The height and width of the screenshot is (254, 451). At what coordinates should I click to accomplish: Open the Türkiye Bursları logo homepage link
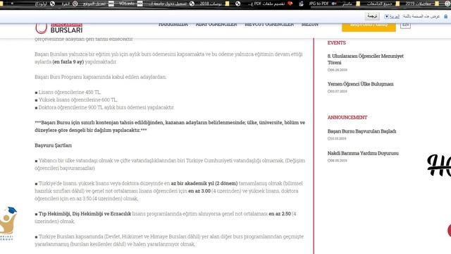pos(59,28)
